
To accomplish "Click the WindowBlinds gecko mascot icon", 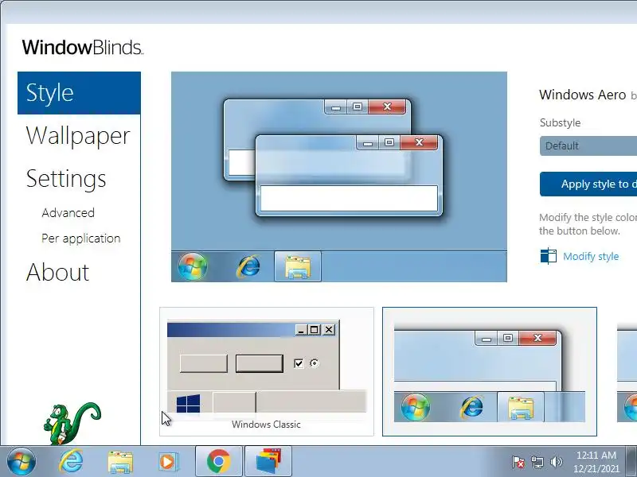I will coord(72,423).
